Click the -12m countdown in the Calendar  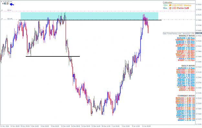pyautogui.click(x=165, y=5)
